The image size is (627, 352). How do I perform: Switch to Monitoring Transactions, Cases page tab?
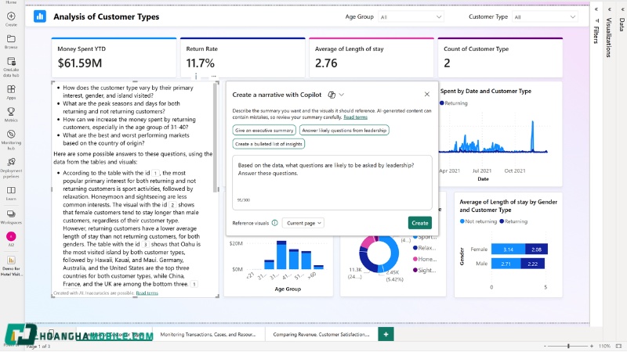[x=208, y=334]
